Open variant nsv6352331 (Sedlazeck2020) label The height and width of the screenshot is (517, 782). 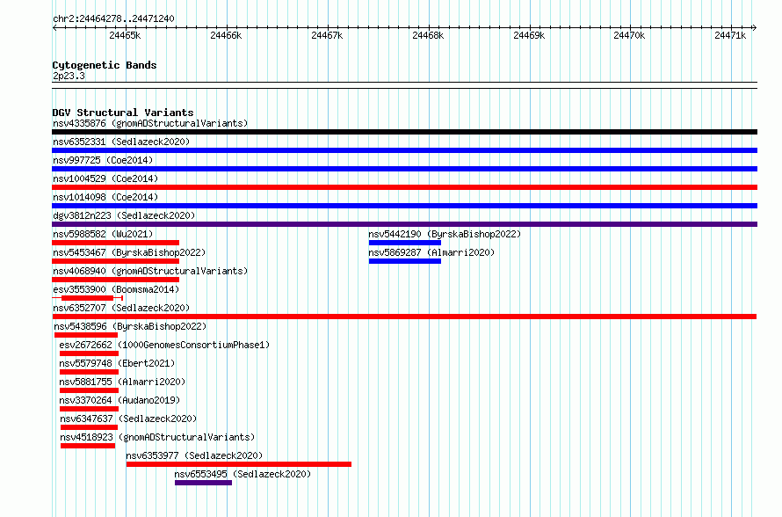121,142
